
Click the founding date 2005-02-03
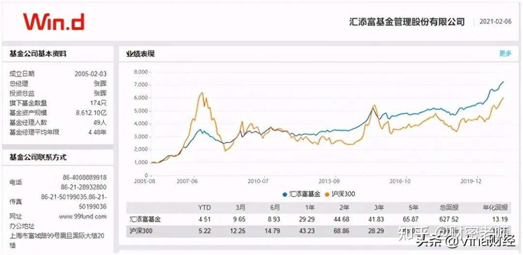tap(91, 74)
